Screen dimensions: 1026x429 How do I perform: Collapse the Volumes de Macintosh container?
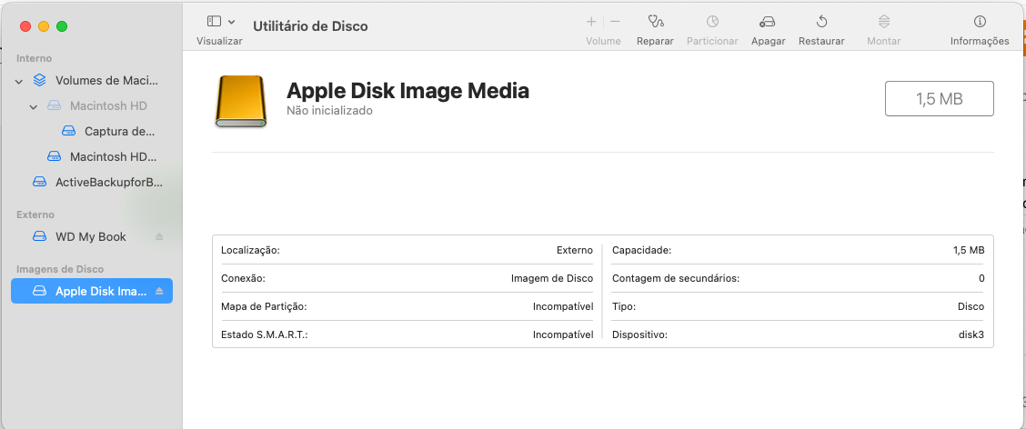pos(18,81)
